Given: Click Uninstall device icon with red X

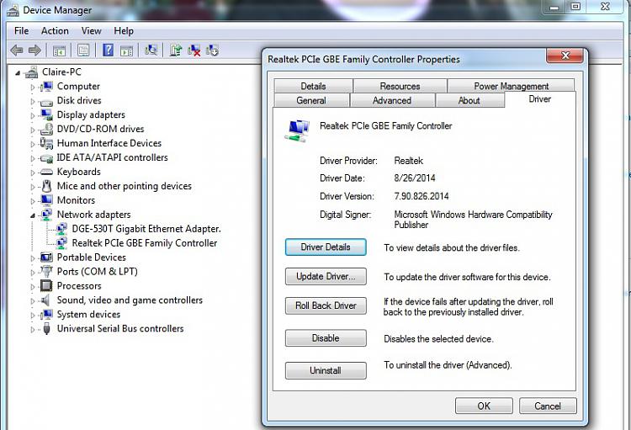Looking at the screenshot, I should pyautogui.click(x=194, y=50).
